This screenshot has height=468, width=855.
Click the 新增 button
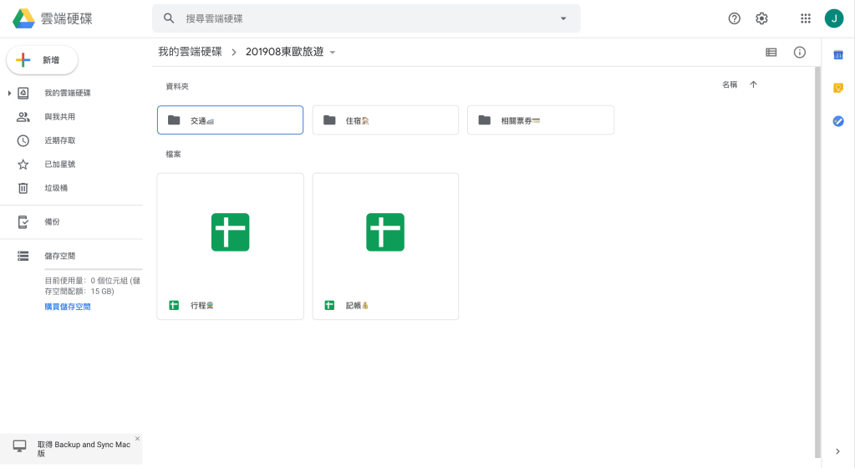pyautogui.click(x=42, y=60)
